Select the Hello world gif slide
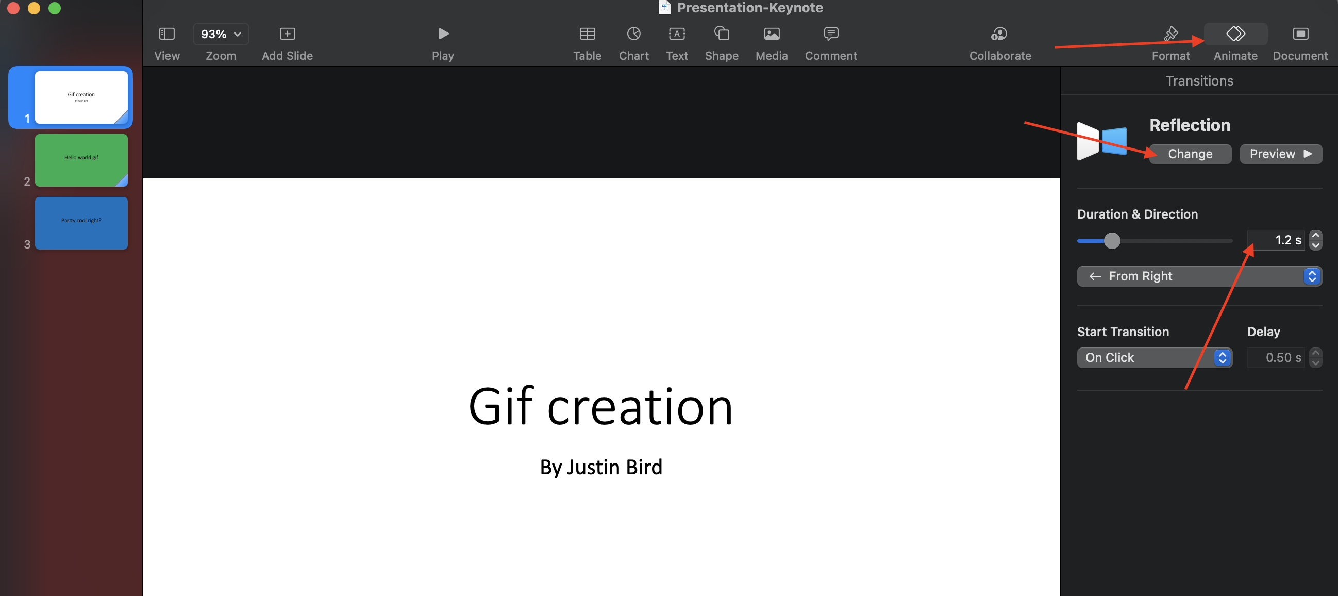 (81, 160)
